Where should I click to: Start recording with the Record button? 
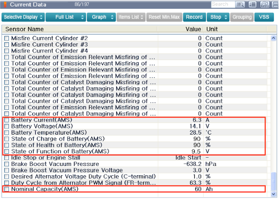coord(194,17)
